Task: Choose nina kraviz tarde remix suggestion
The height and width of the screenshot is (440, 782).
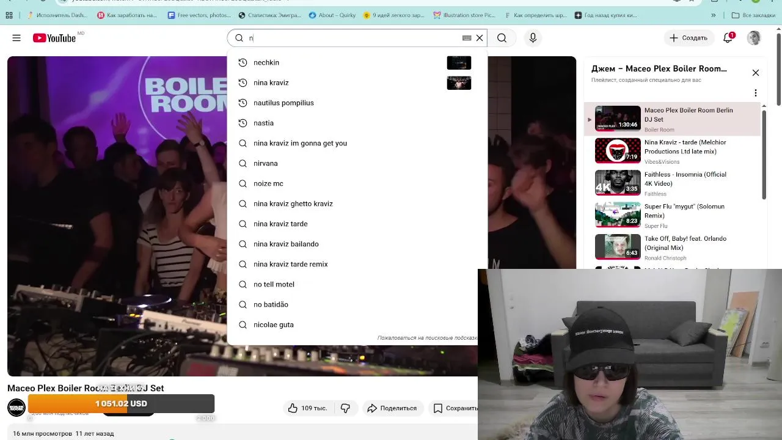Action: pyautogui.click(x=357, y=264)
